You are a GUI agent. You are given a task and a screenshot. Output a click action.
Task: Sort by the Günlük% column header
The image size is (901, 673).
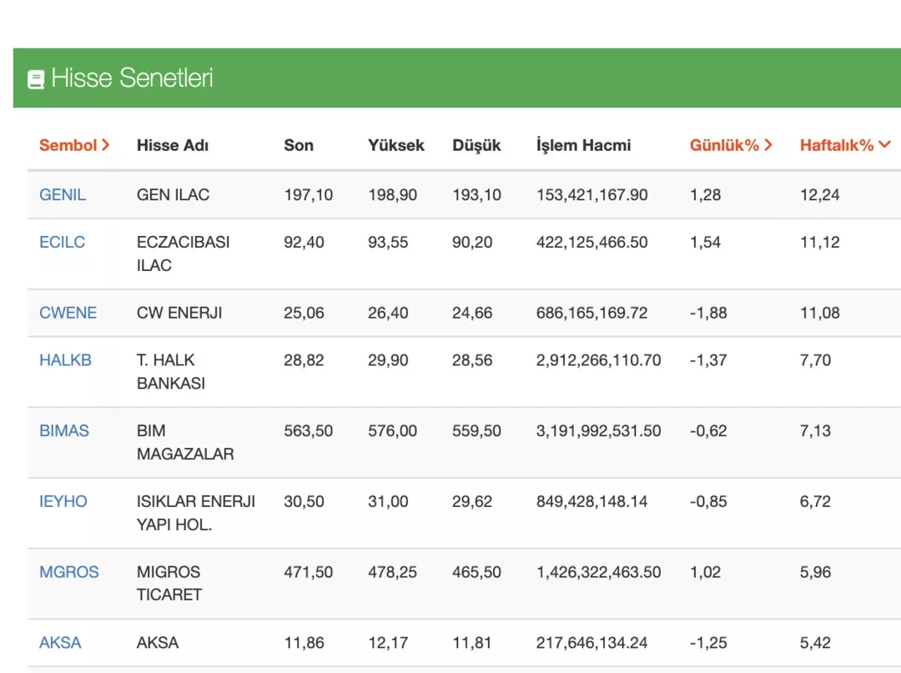(731, 145)
